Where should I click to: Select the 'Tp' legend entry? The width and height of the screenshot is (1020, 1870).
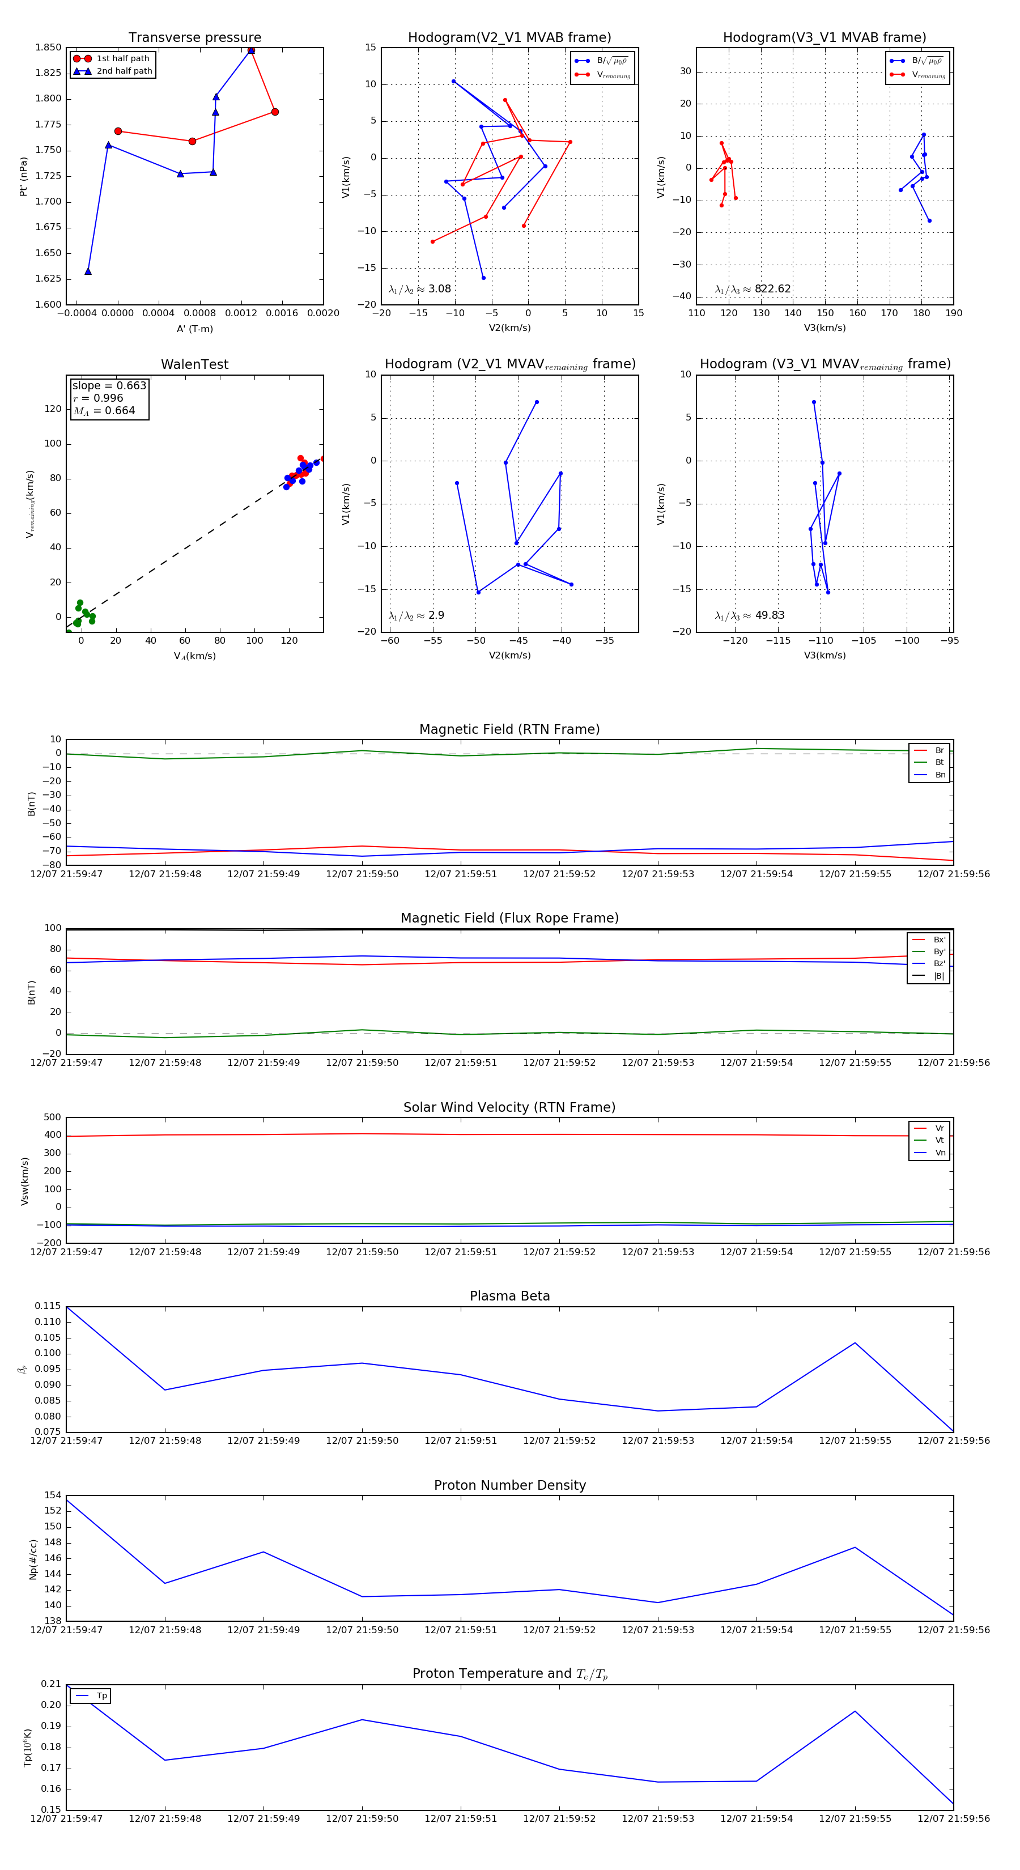91,1696
